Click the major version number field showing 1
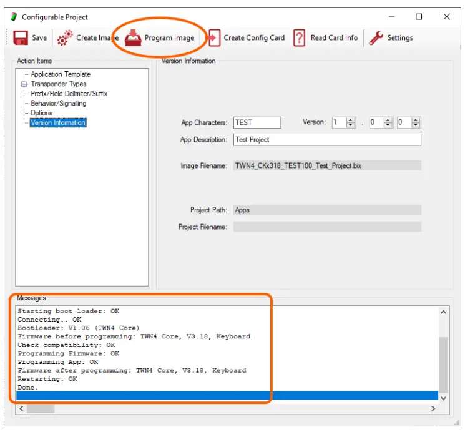465x432 pixels. pyautogui.click(x=340, y=122)
